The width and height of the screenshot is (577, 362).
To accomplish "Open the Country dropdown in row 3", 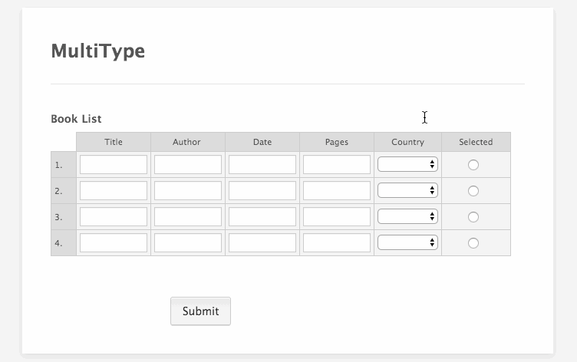I will [x=407, y=216].
